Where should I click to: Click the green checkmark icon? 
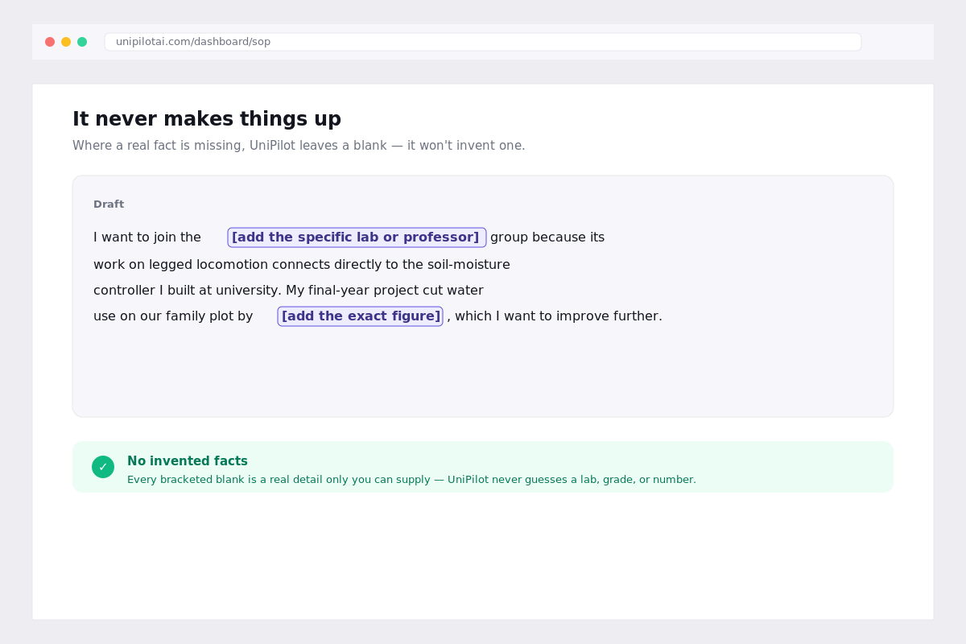click(x=103, y=467)
